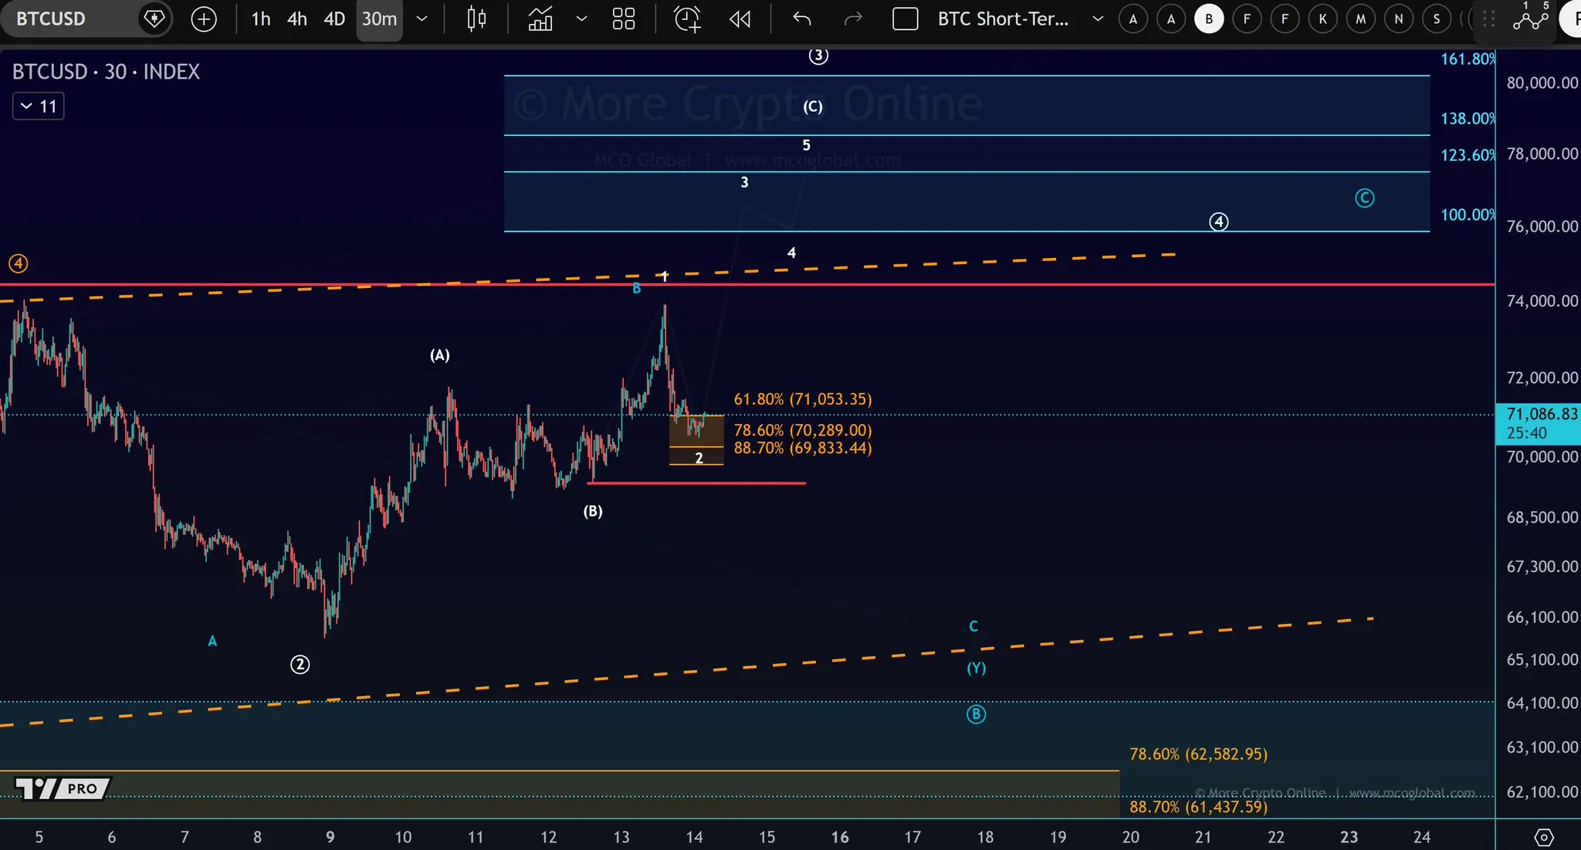This screenshot has height=850, width=1581.
Task: Select the 30m interval button
Action: (x=379, y=19)
